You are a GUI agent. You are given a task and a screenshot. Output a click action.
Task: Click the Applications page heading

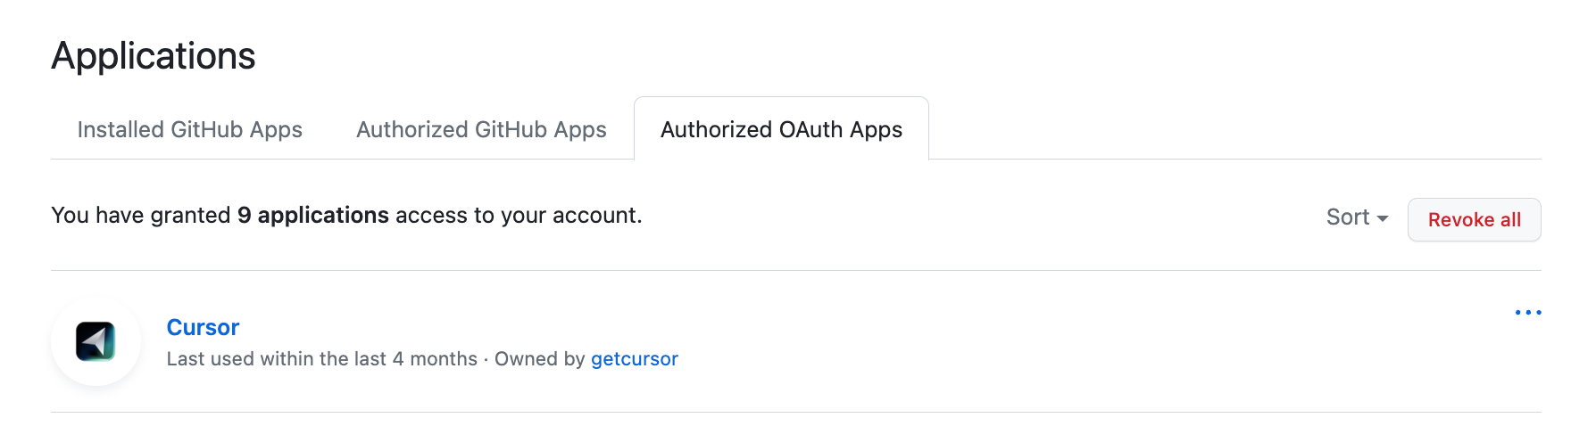point(154,56)
